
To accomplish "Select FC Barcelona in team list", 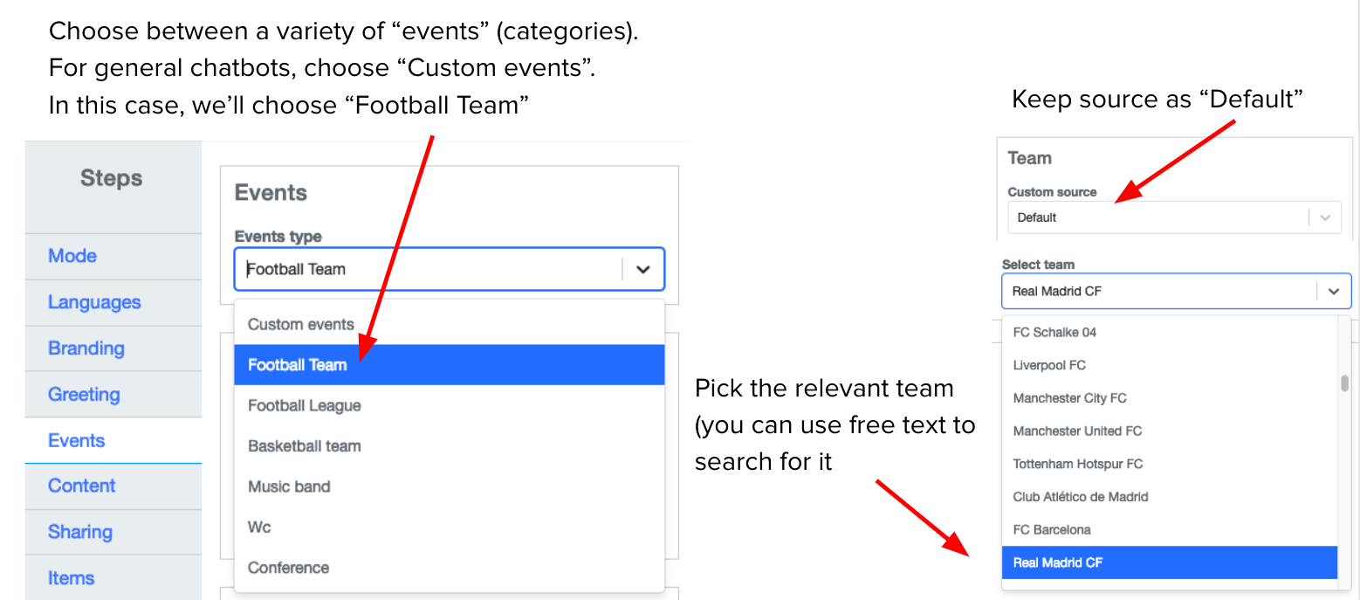I will pos(1052,529).
